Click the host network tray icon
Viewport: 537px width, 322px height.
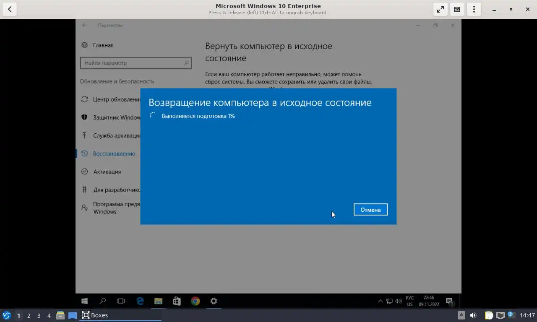(x=500, y=315)
